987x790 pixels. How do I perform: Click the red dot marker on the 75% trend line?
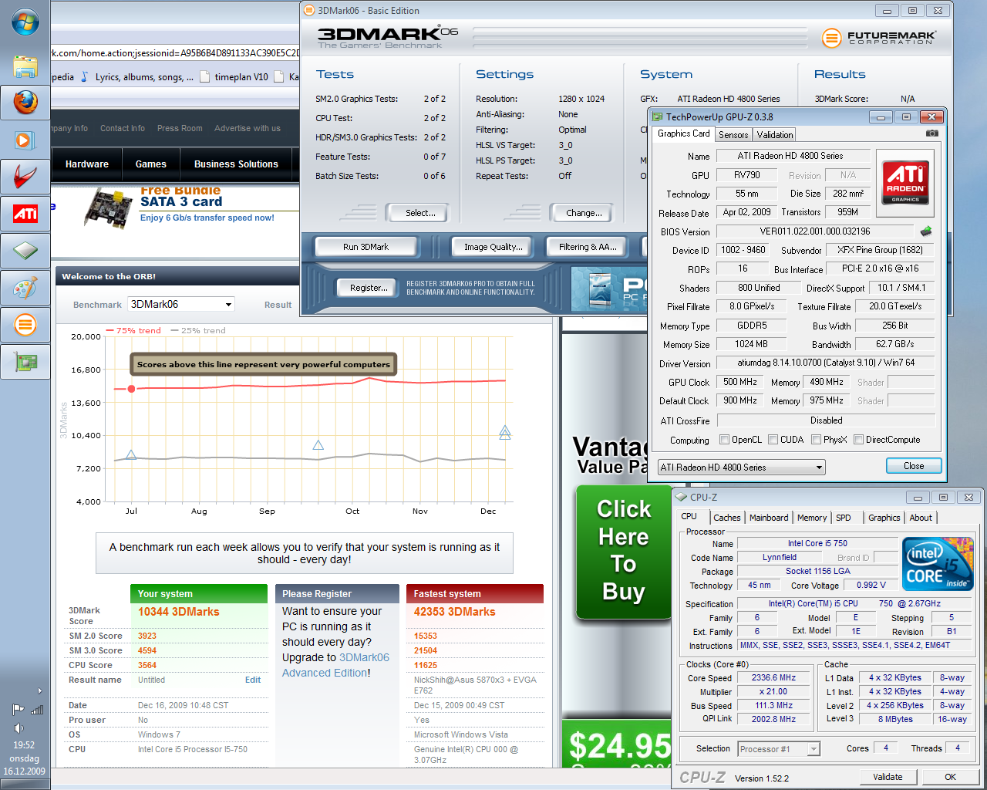(x=131, y=389)
